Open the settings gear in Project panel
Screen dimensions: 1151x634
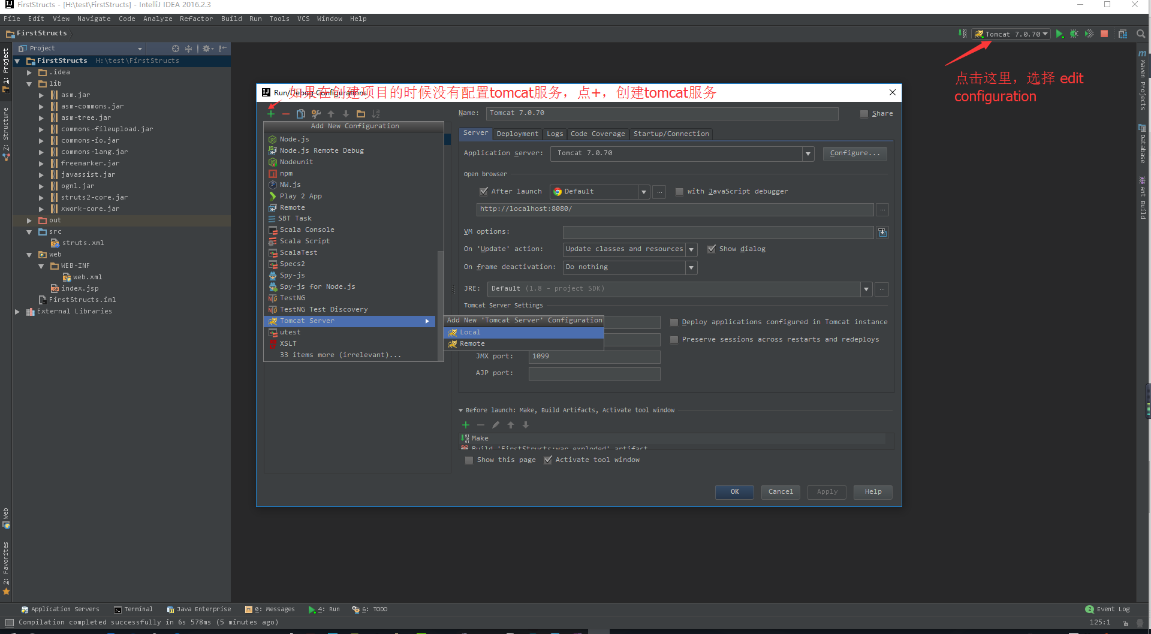[x=207, y=48]
